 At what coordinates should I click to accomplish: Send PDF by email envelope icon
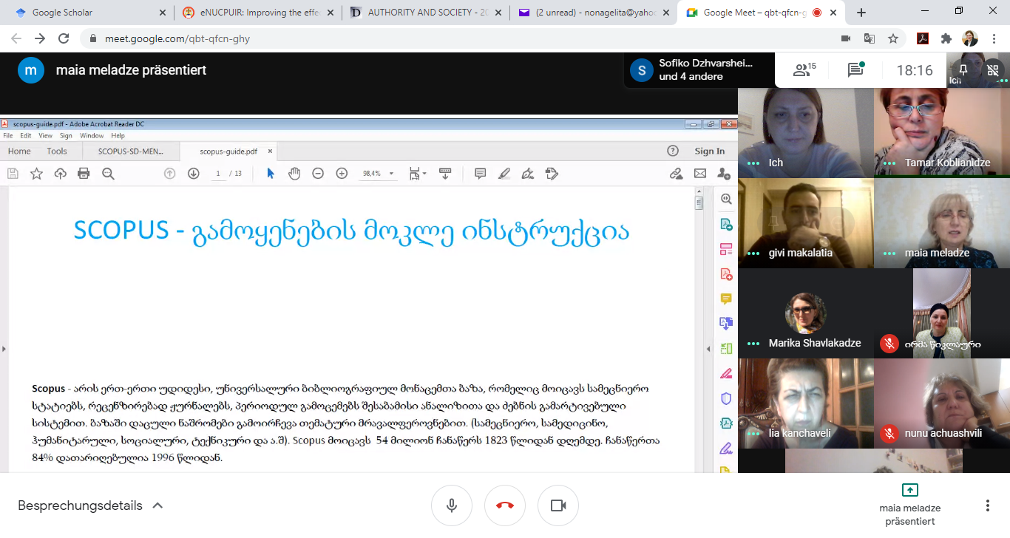(699, 174)
